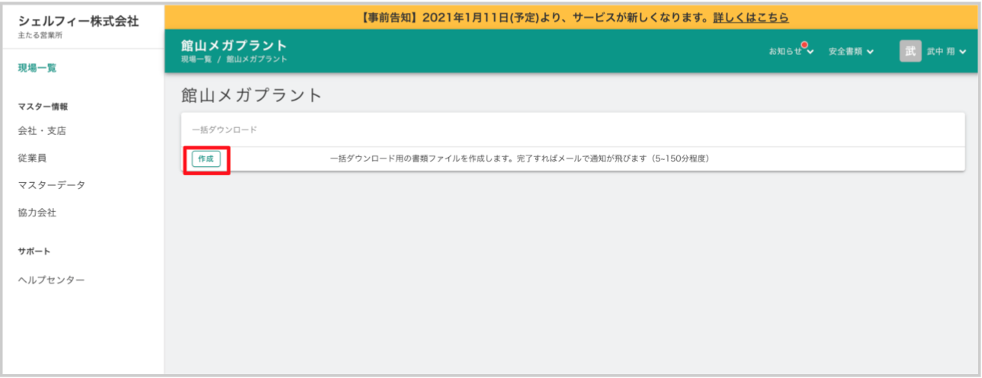This screenshot has width=982, height=378.
Task: Click the 館山メガプラント page heading
Action: tap(252, 95)
